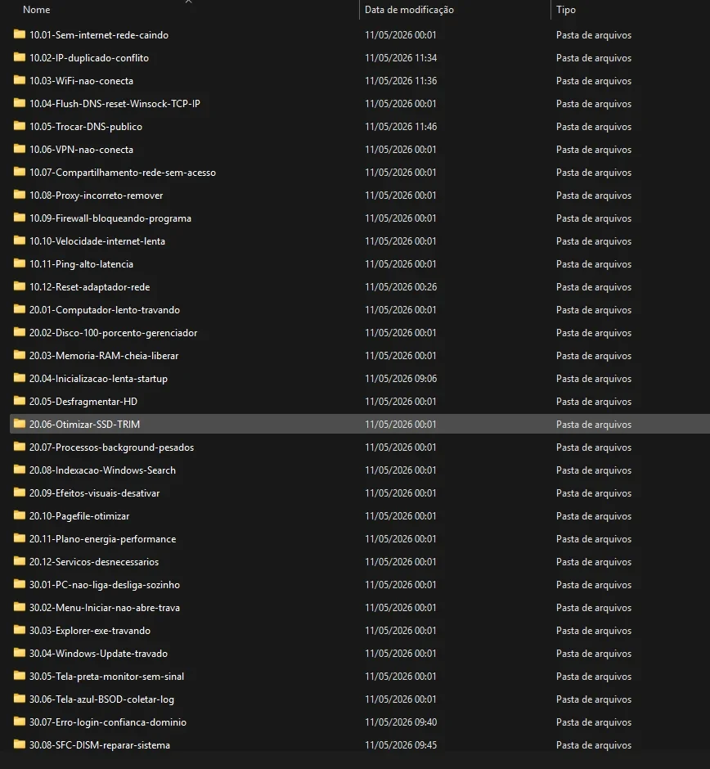The image size is (710, 769).
Task: Click folder icon of 20.03-Memoria-RAM-cheia-liberar
Action: [x=20, y=355]
